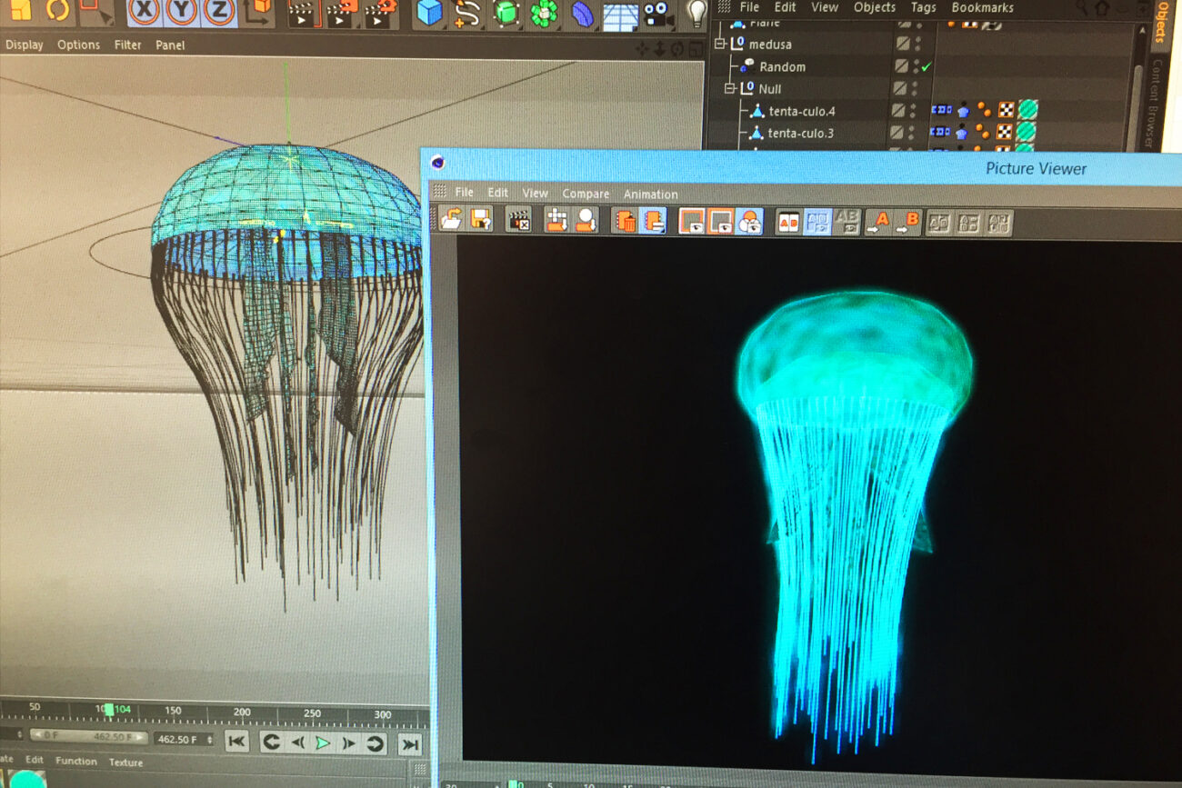Click the 462.50 F end frame stepper
Image resolution: width=1182 pixels, height=788 pixels.
211,740
